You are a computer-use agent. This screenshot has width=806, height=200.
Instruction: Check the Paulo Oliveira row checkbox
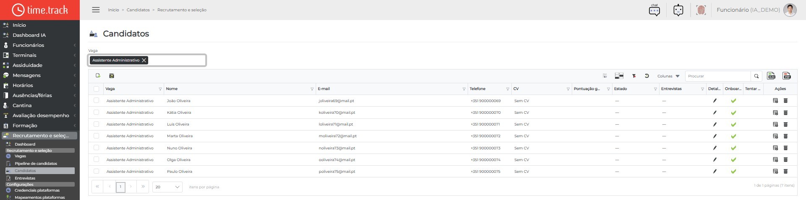[x=97, y=171]
